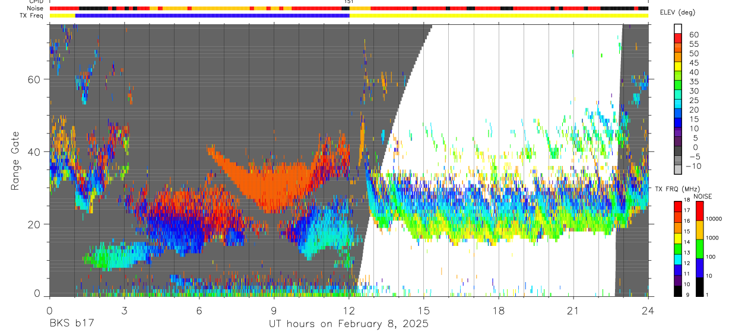Click the blue portion of TX Freq bar

click(x=213, y=15)
